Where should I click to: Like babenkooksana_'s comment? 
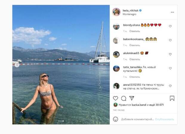(x=170, y=40)
